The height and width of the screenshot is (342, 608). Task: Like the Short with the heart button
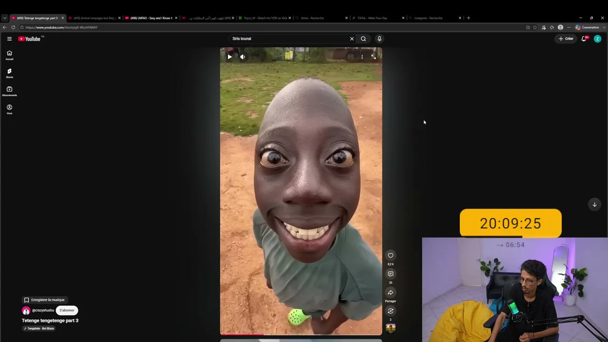click(x=390, y=256)
